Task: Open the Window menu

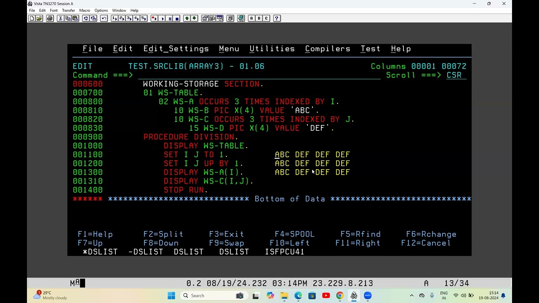Action: (119, 10)
